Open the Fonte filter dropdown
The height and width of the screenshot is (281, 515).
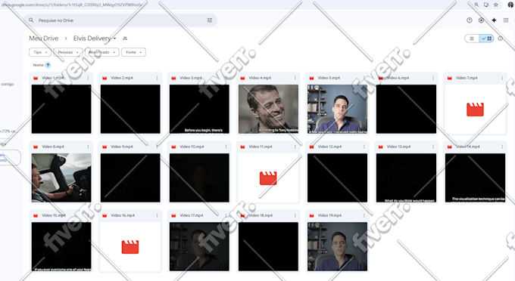point(133,52)
